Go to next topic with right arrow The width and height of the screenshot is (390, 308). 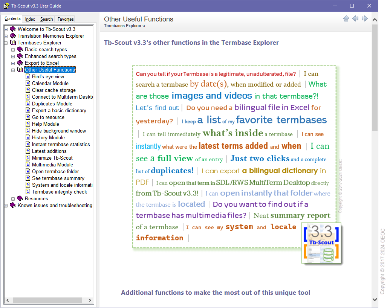(x=364, y=19)
